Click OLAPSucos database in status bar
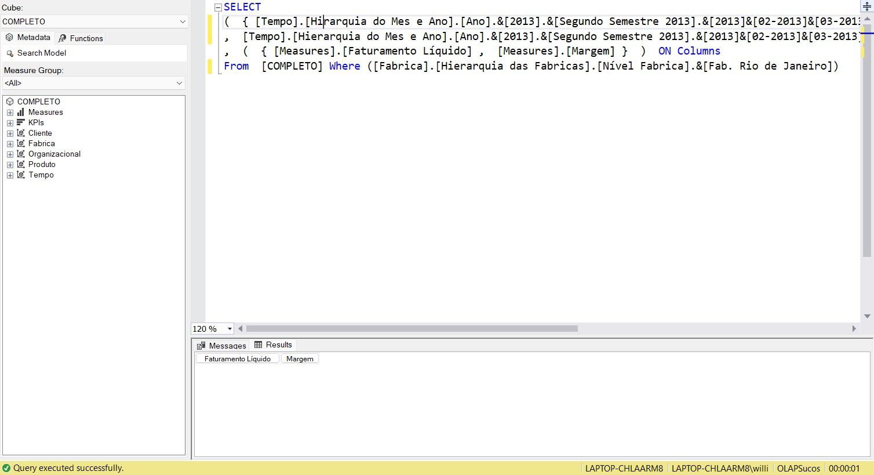874x475 pixels. [799, 469]
